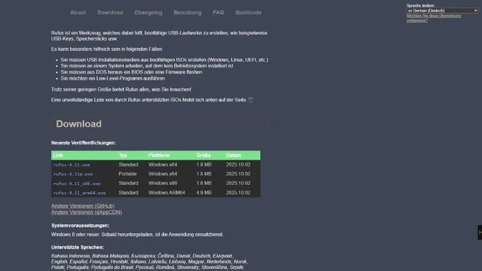This screenshot has width=482, height=271.
Task: Click the Plattform column header
Action: click(160, 155)
